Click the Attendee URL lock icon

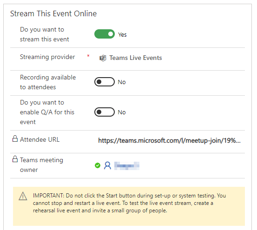15,138
